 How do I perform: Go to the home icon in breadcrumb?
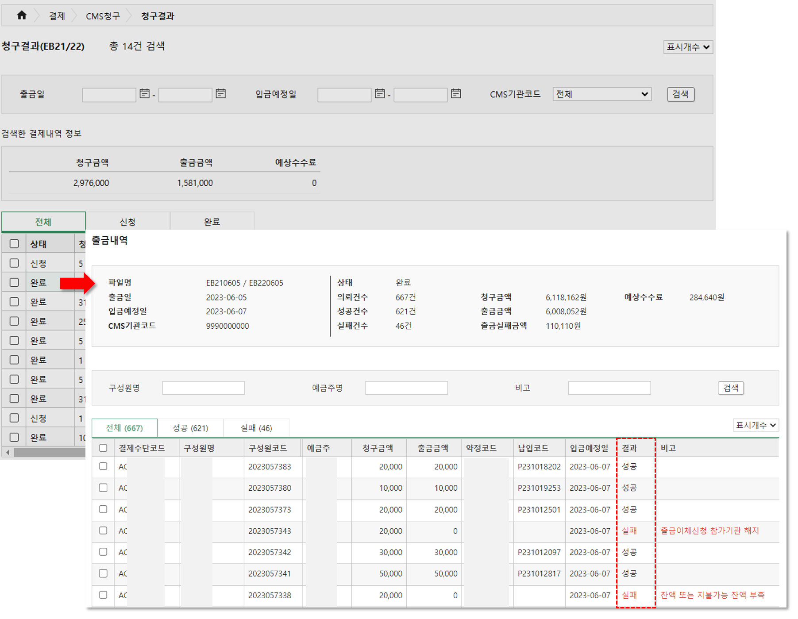(22, 15)
